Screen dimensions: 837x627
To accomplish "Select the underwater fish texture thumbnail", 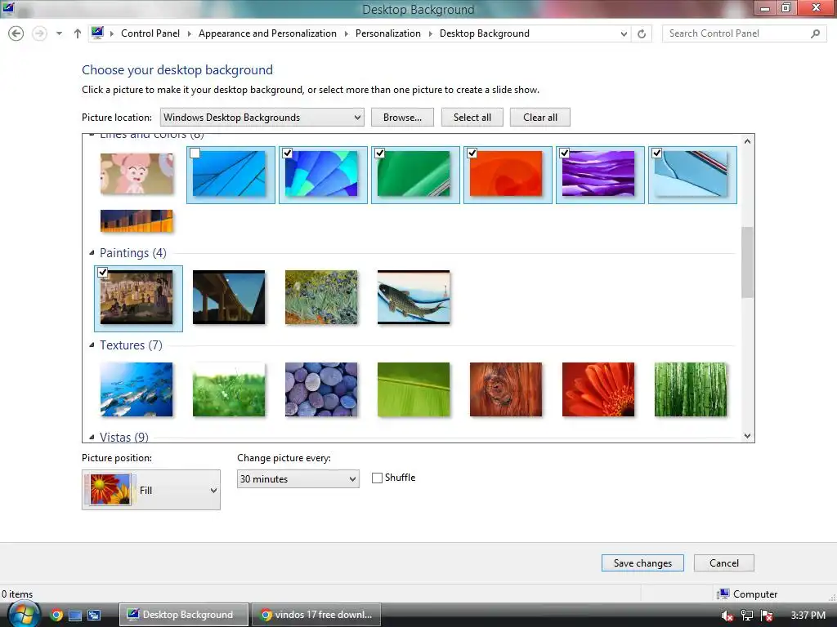I will (137, 389).
